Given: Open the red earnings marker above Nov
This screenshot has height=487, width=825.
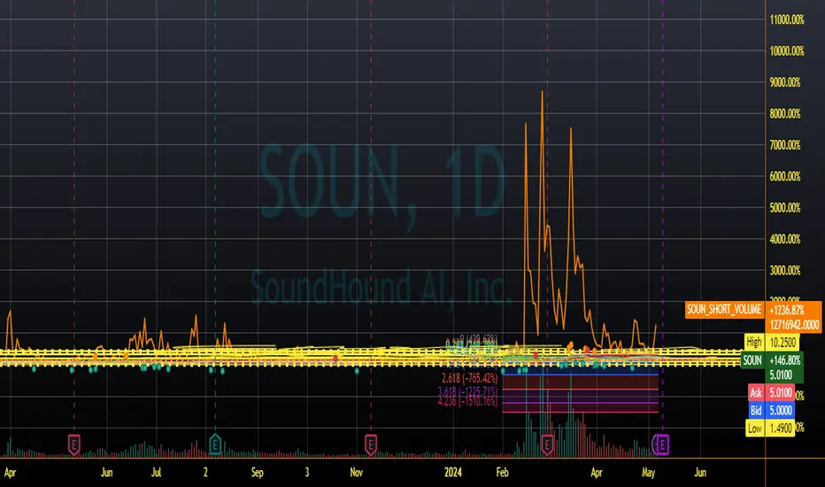Looking at the screenshot, I should 370,444.
